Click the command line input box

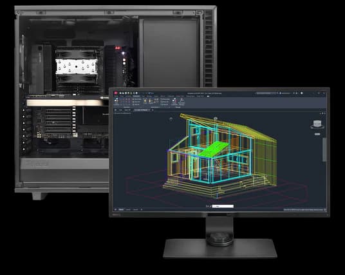tap(223, 206)
